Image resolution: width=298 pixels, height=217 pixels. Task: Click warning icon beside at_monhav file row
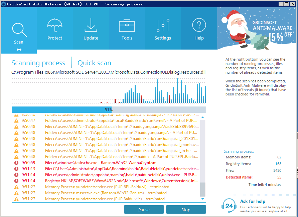[x=16, y=145]
